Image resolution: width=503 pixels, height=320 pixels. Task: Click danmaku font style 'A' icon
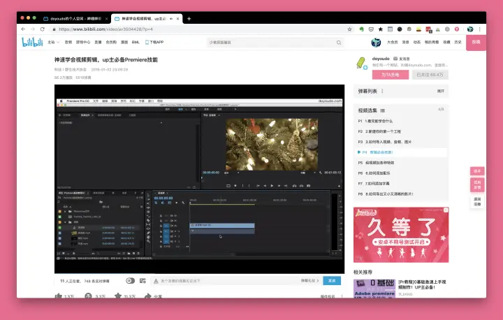coord(156,281)
